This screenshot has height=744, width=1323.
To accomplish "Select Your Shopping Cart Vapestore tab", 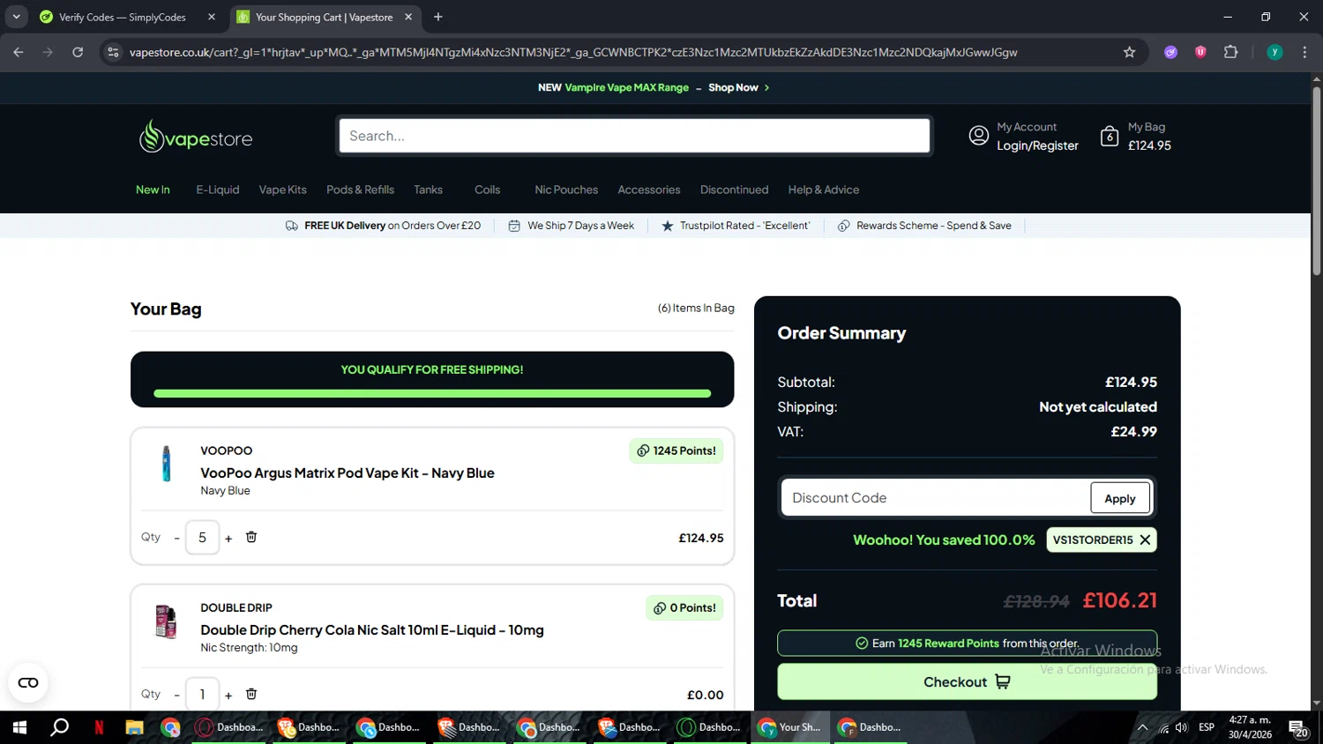I will (x=325, y=17).
